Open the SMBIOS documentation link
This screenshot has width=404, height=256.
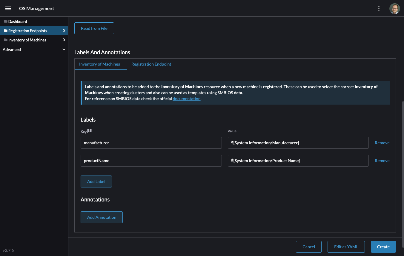click(186, 99)
